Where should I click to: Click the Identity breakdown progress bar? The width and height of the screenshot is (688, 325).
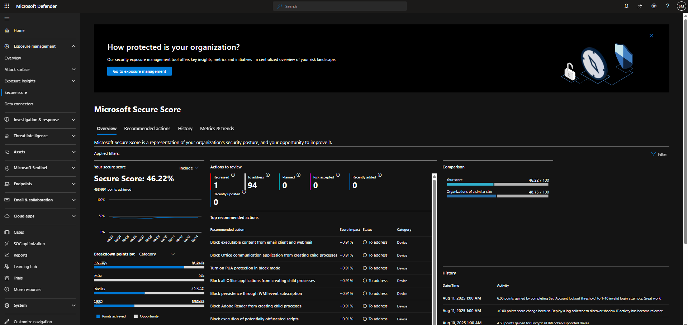pos(149,267)
